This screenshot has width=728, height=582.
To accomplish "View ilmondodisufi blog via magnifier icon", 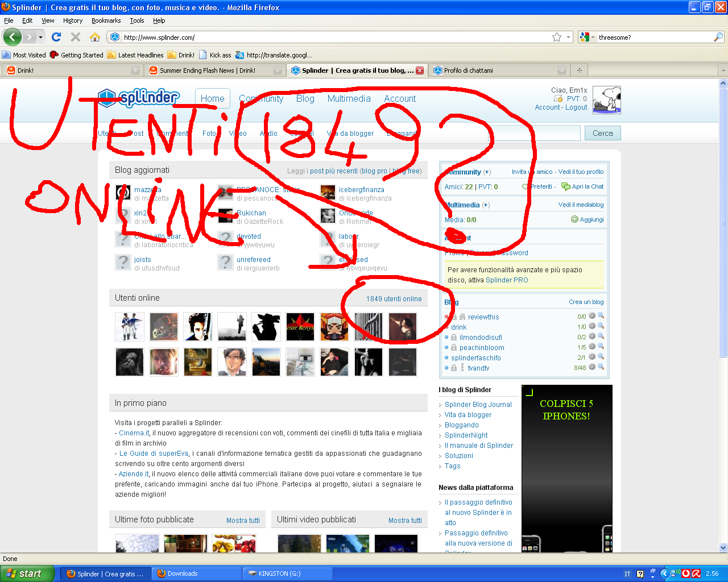I will point(601,336).
